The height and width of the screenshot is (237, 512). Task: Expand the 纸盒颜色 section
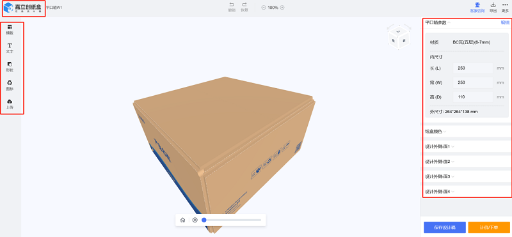tap(436, 132)
